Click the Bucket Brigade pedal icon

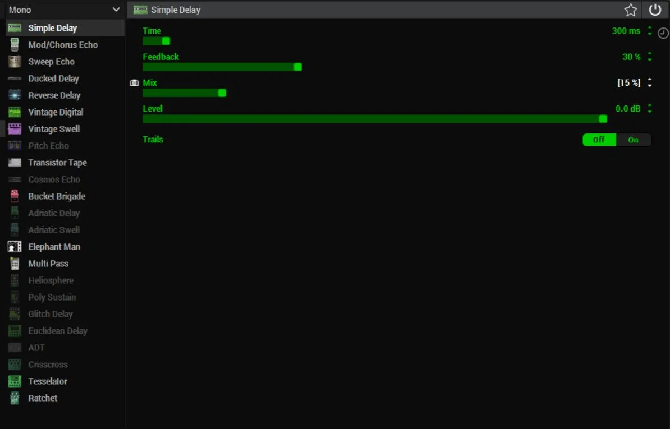13,196
